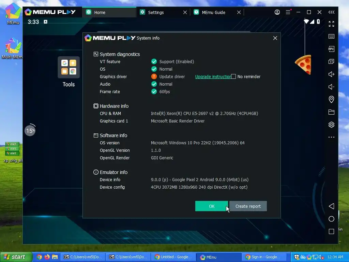Switch to the MEmu Guide tab
The image size is (349, 262).
click(x=213, y=12)
